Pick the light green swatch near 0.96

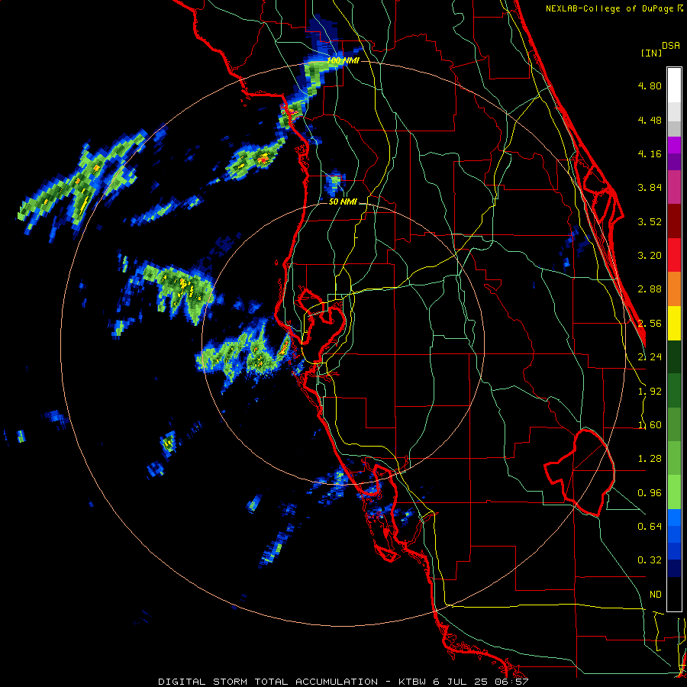pos(674,492)
